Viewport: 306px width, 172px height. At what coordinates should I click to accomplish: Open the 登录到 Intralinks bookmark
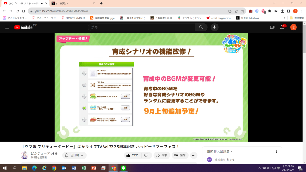point(248,18)
